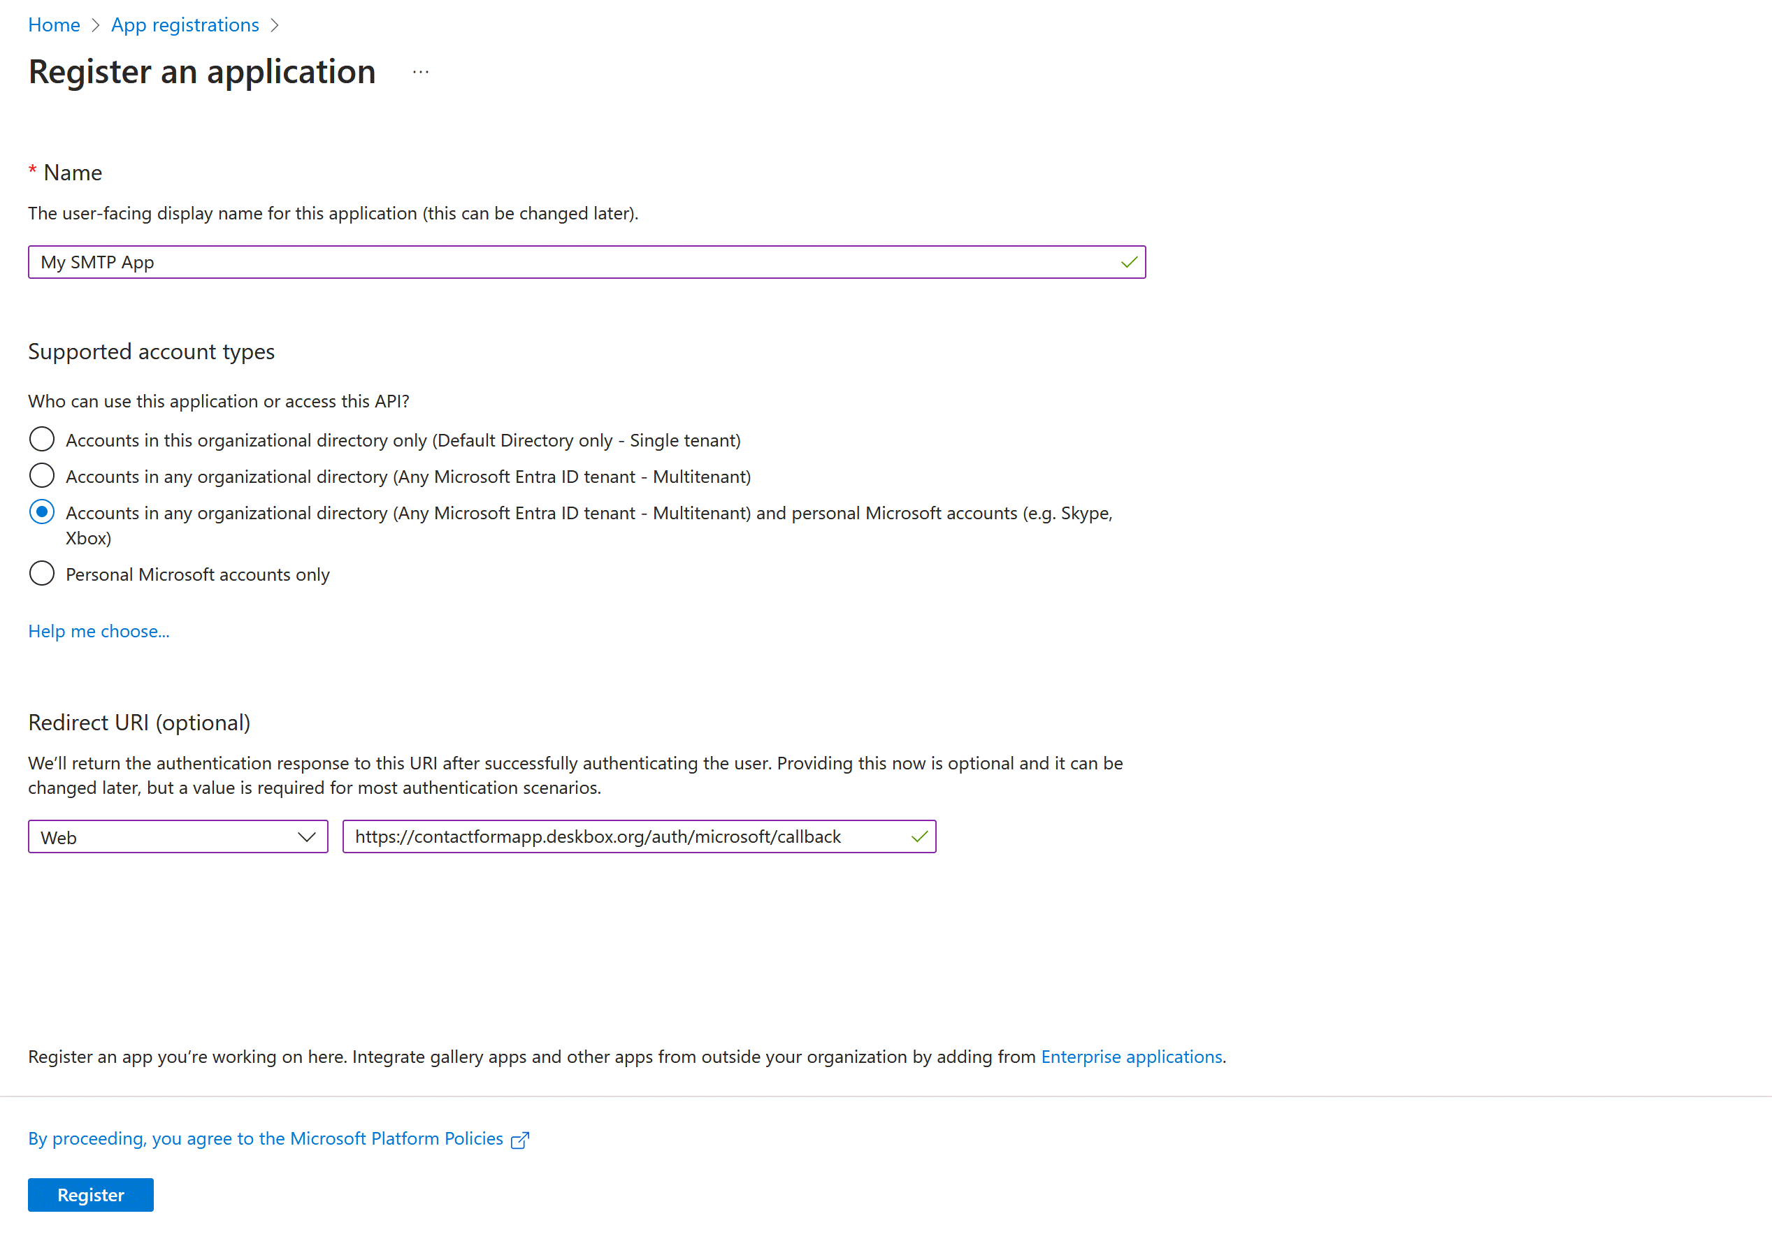Go to Home in the breadcrumb
The width and height of the screenshot is (1772, 1239).
click(x=54, y=24)
